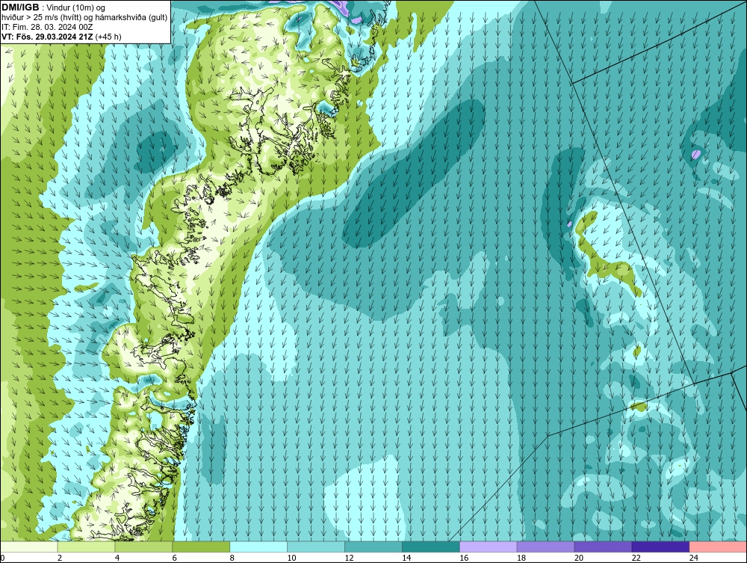Click the 4-6 m/s green legend swatch
Viewport: 747px width, 563px height.
143,547
